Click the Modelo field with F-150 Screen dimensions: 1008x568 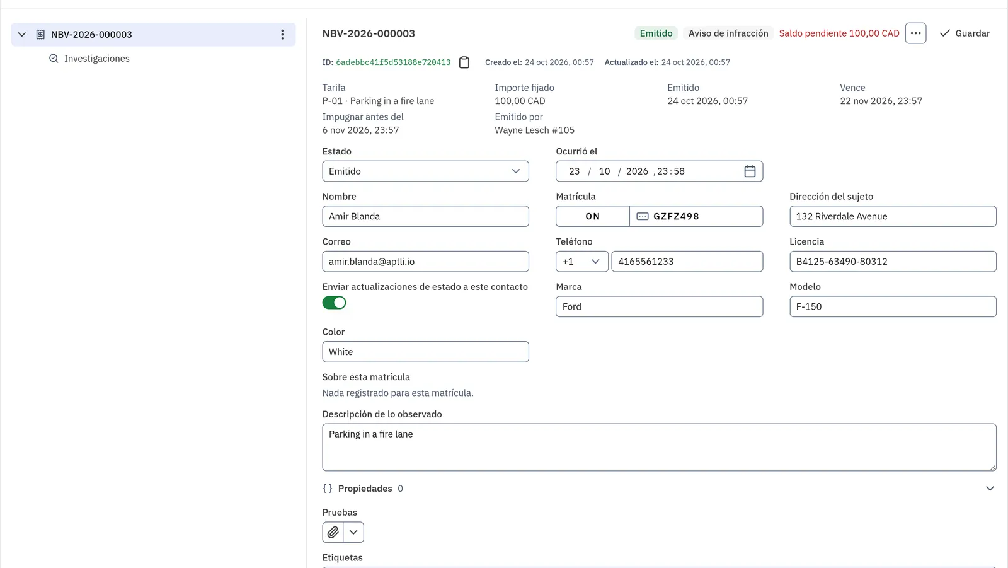[893, 306]
